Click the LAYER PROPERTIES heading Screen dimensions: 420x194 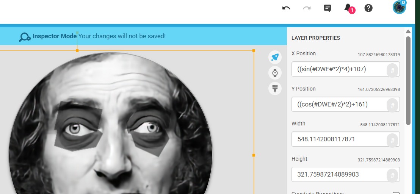(315, 38)
